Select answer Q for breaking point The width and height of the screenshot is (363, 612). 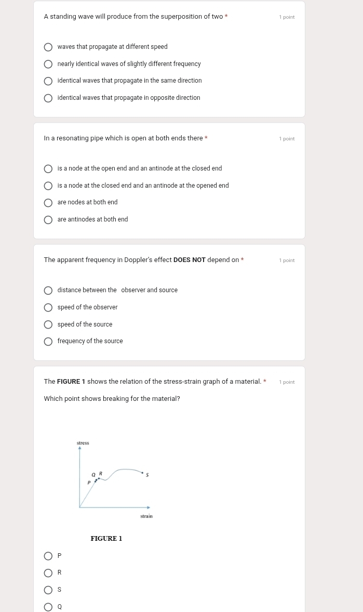[48, 607]
